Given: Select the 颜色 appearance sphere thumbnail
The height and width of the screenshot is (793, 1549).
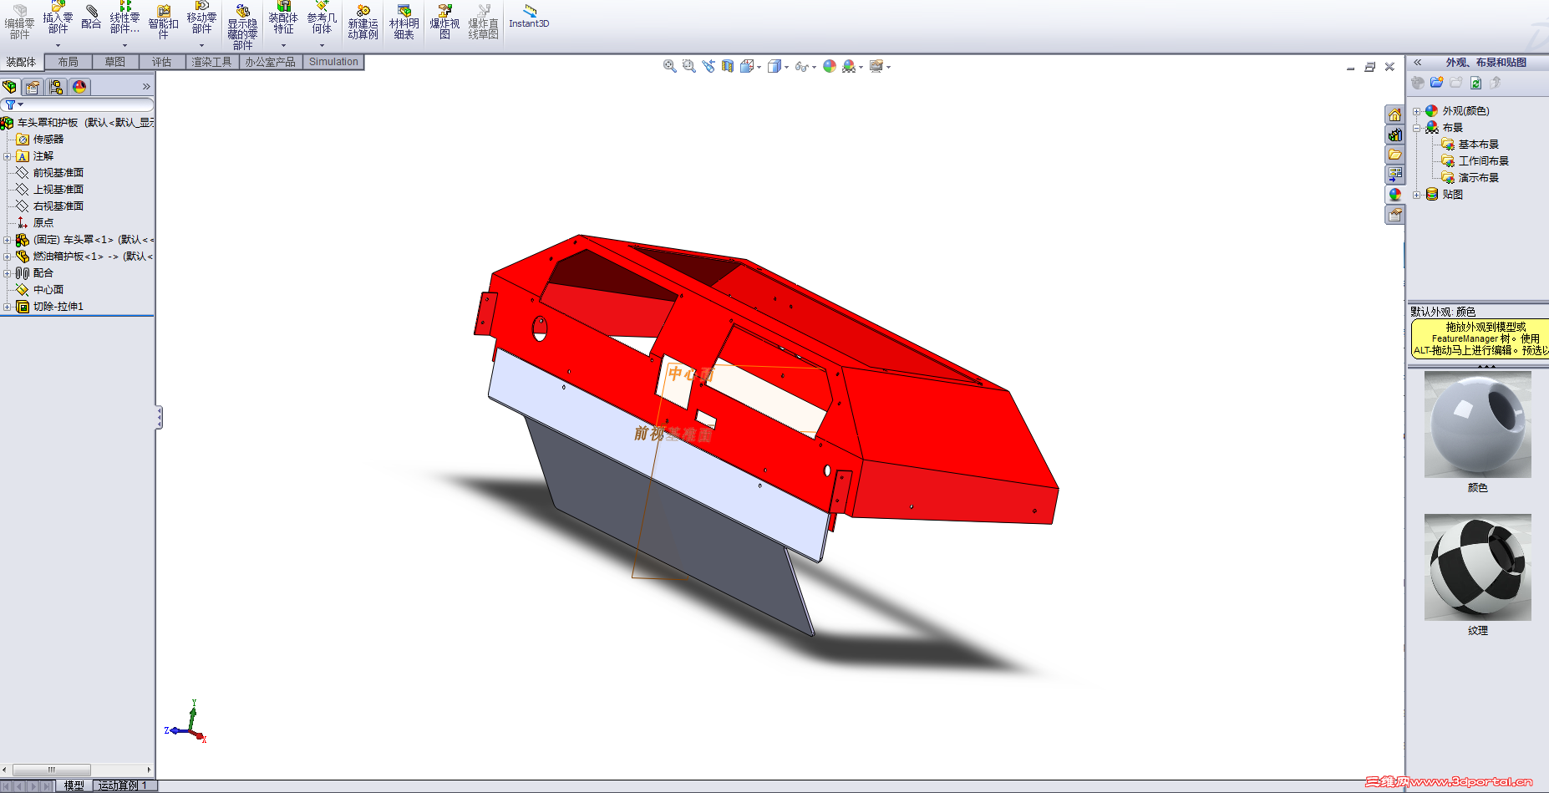Looking at the screenshot, I should (1478, 424).
